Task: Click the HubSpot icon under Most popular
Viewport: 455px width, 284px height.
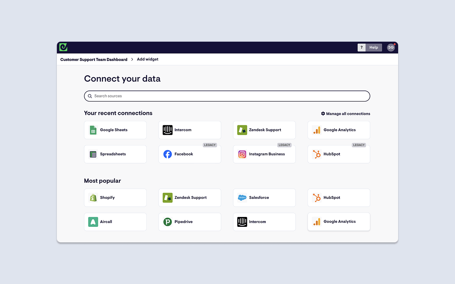Action: coord(317,198)
